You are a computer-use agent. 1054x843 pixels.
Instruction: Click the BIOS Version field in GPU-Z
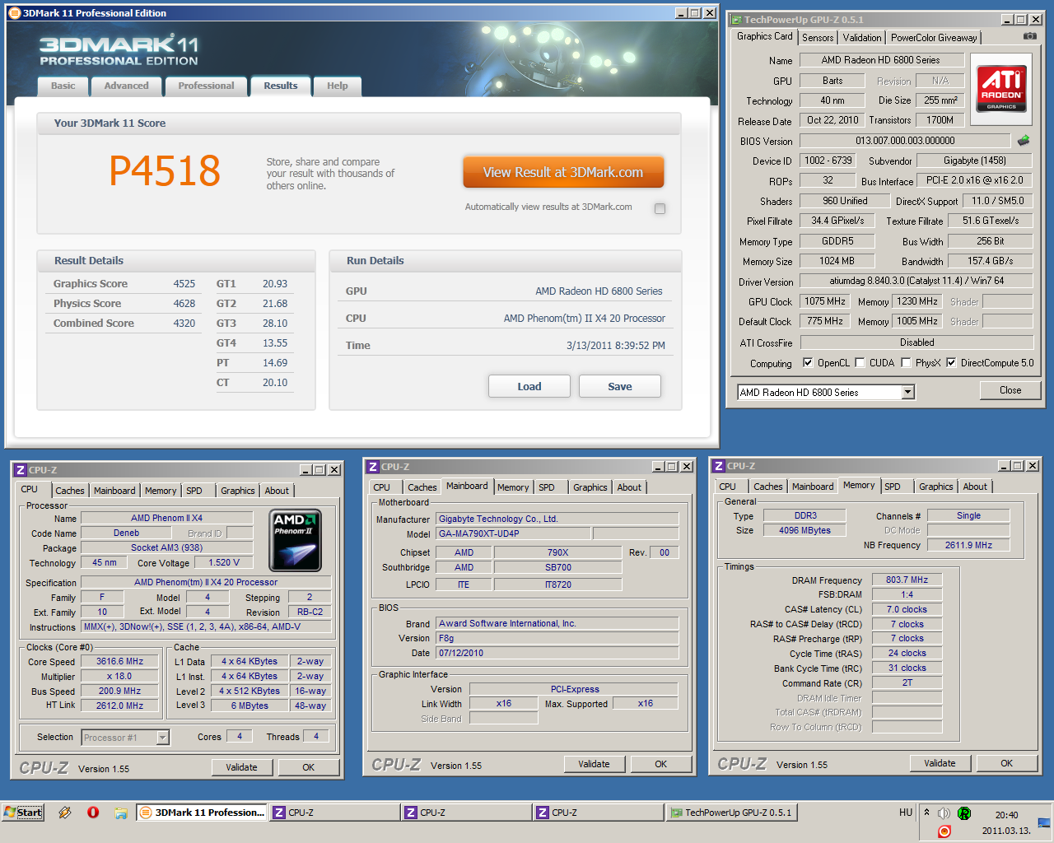click(x=905, y=141)
